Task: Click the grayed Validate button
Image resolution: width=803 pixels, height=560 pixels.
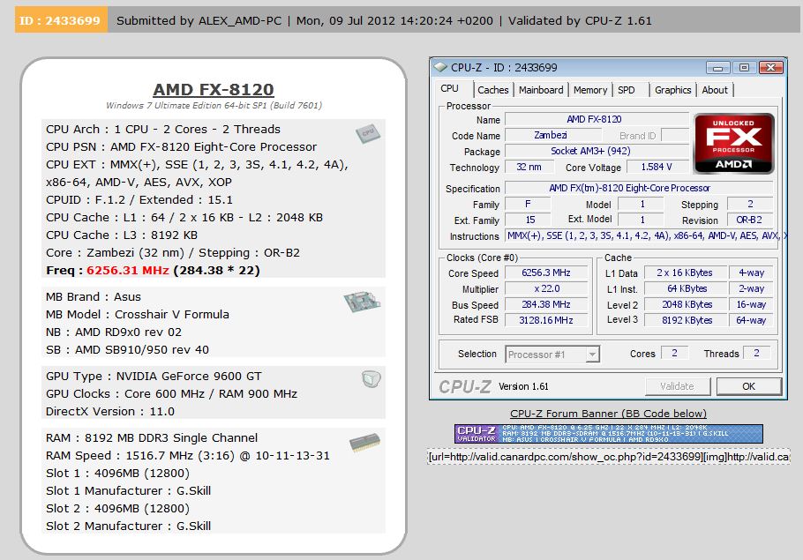Action: (677, 386)
